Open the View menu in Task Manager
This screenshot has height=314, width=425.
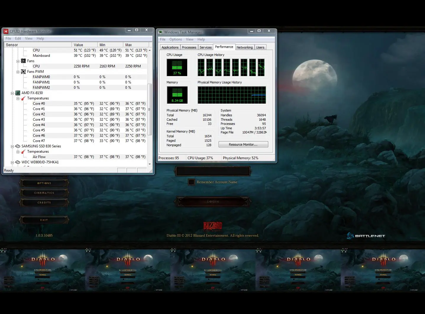[190, 39]
